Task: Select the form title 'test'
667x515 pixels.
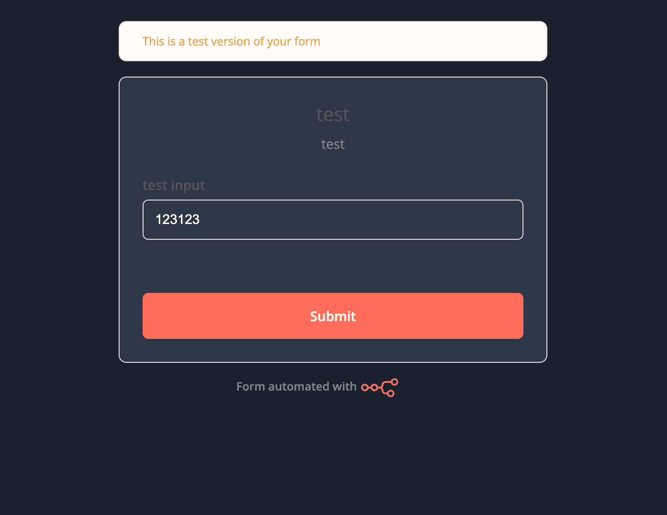Action: click(333, 114)
